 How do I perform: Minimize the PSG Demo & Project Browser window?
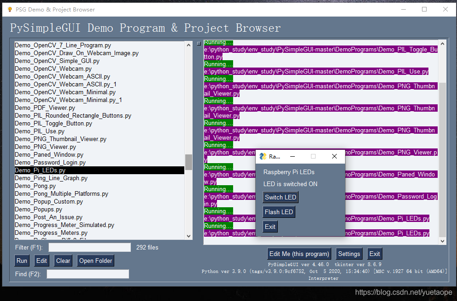click(404, 9)
